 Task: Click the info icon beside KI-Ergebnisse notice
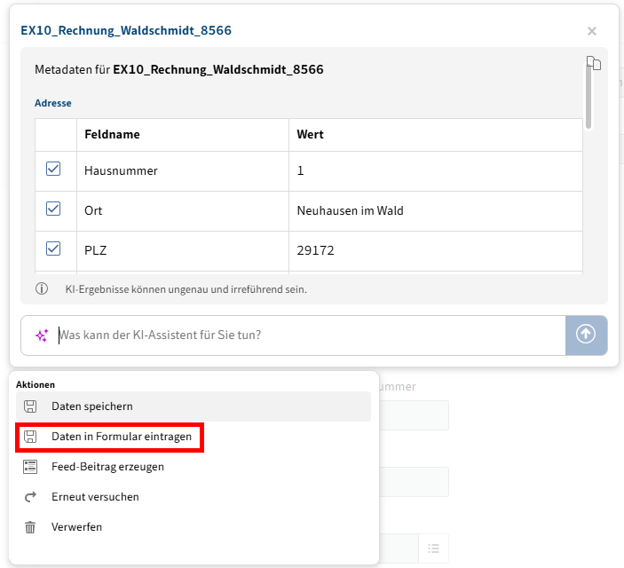(x=42, y=288)
